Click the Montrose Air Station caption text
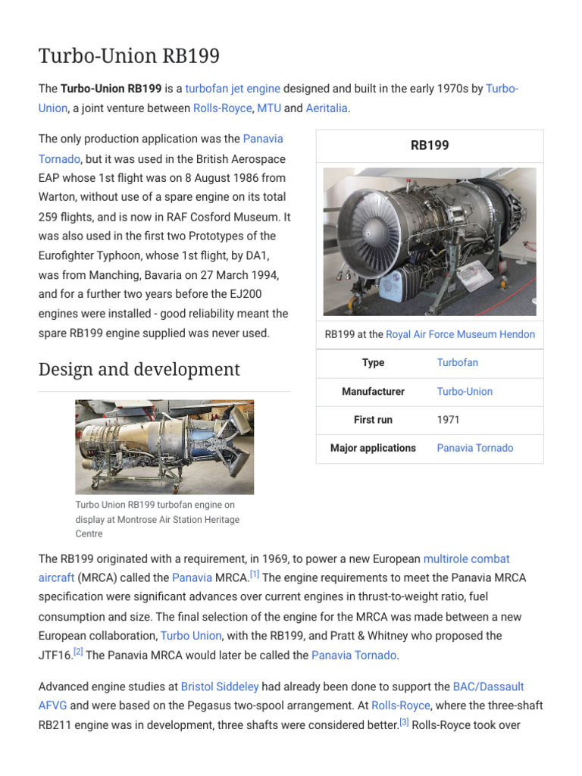The image size is (582, 776). pos(158,519)
